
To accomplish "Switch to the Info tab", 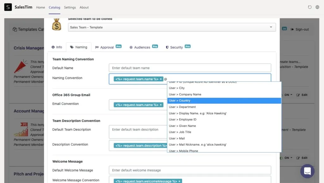I will point(57,47).
